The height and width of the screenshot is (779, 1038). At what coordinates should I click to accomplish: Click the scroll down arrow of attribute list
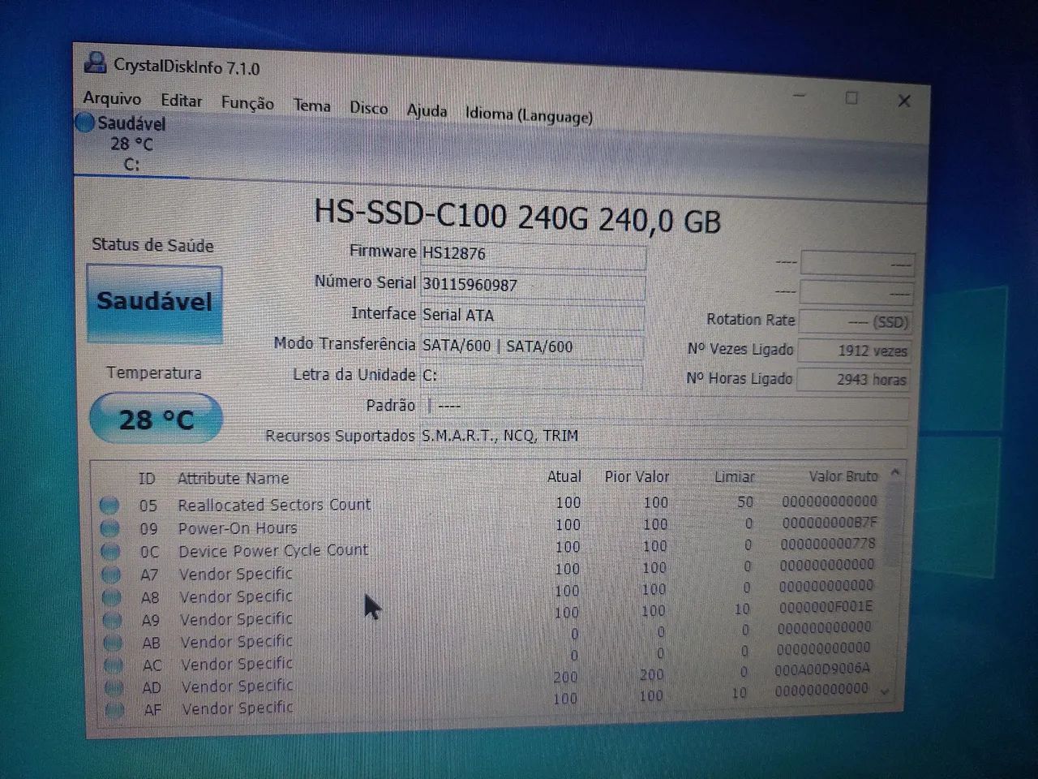tap(884, 691)
